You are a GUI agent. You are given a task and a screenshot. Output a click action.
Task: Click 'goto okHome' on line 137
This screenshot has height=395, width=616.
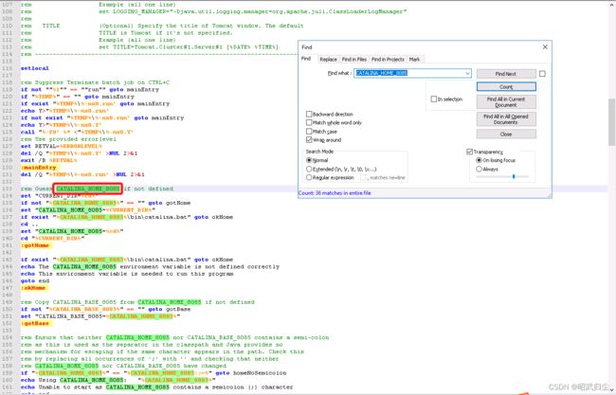click(x=213, y=217)
